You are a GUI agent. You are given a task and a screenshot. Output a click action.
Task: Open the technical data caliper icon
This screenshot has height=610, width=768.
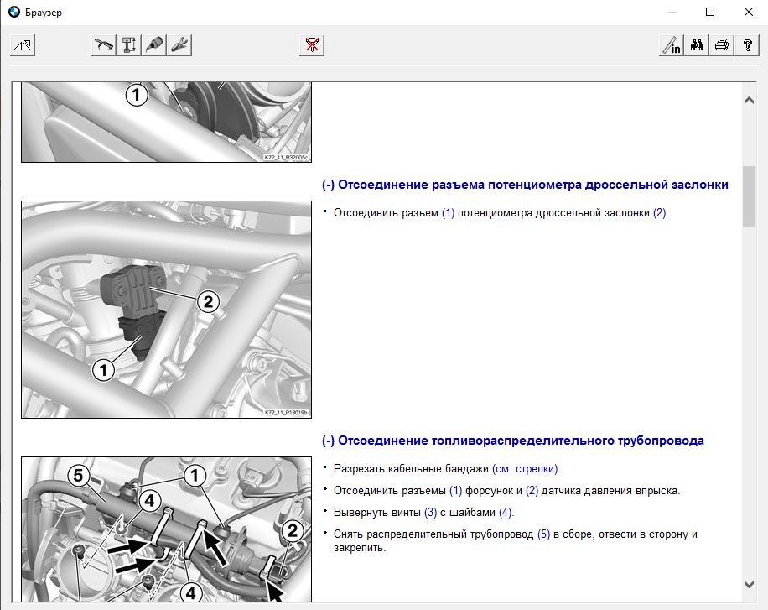(x=129, y=45)
